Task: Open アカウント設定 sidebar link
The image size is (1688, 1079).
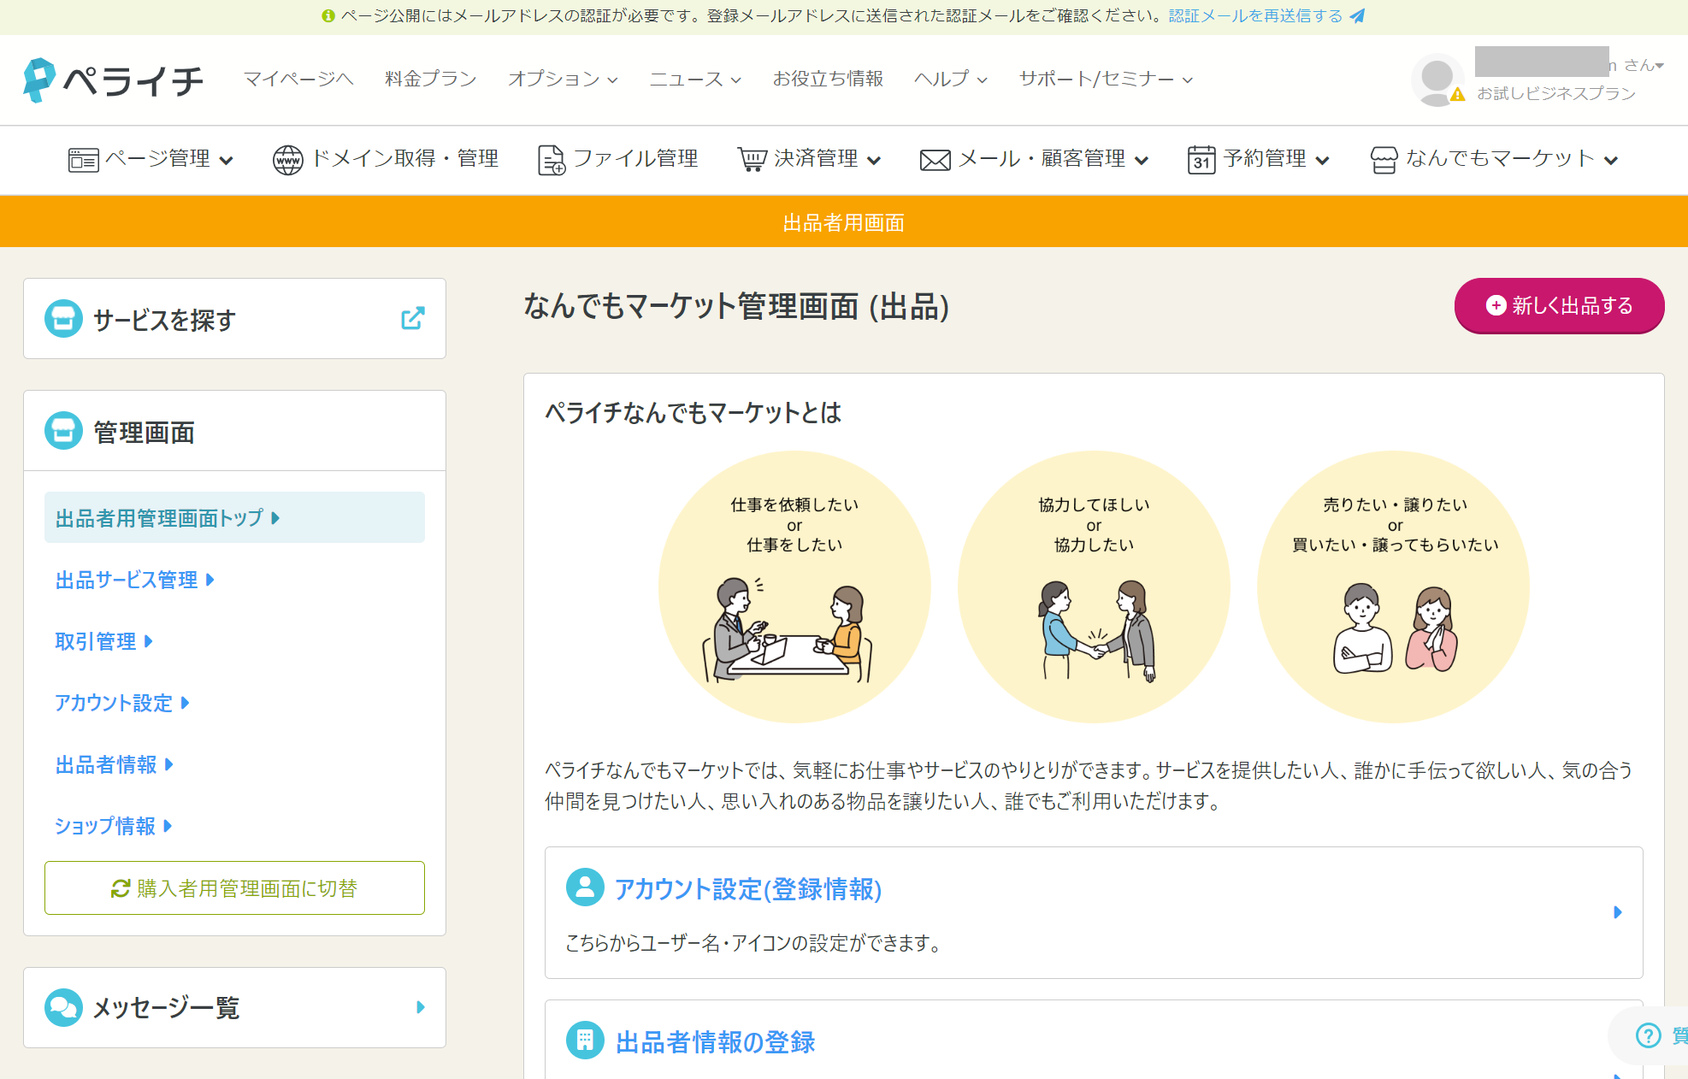Action: pos(121,703)
